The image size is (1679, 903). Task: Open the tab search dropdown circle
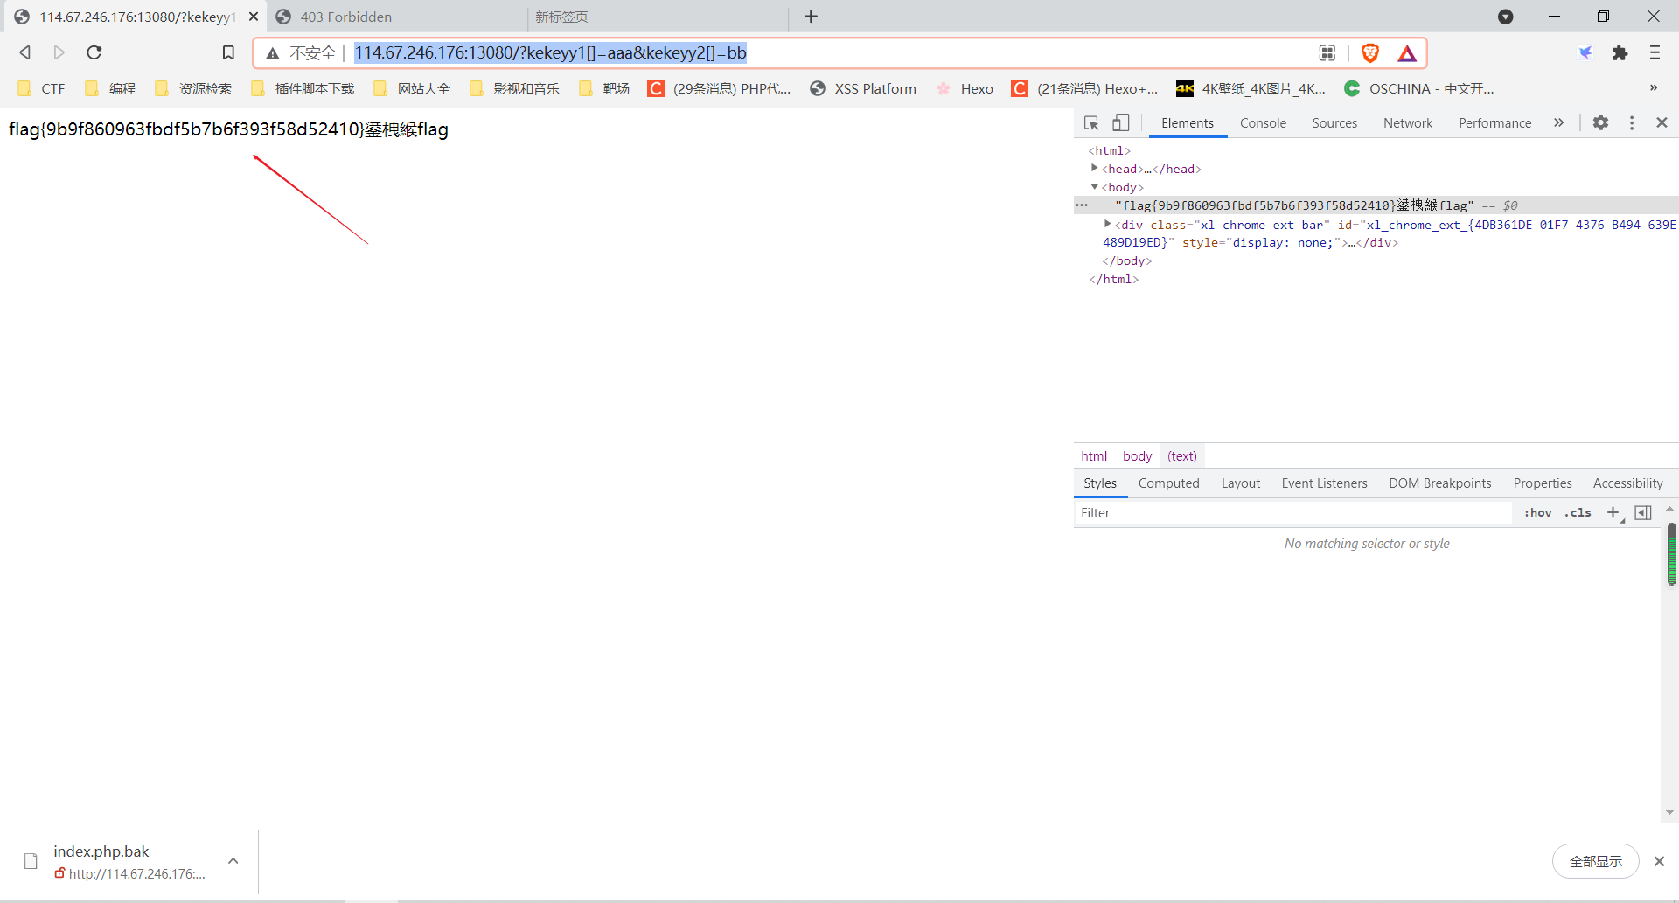tap(1506, 17)
